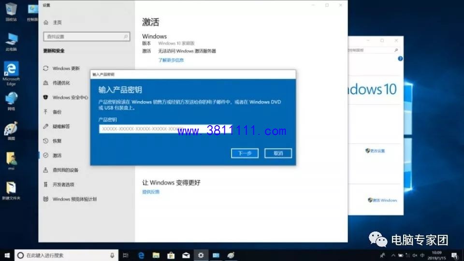Open the 提供反馈 link

(151, 192)
